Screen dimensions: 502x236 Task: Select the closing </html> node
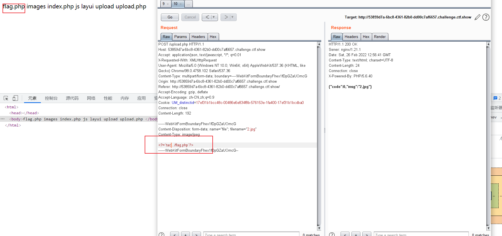[13, 125]
